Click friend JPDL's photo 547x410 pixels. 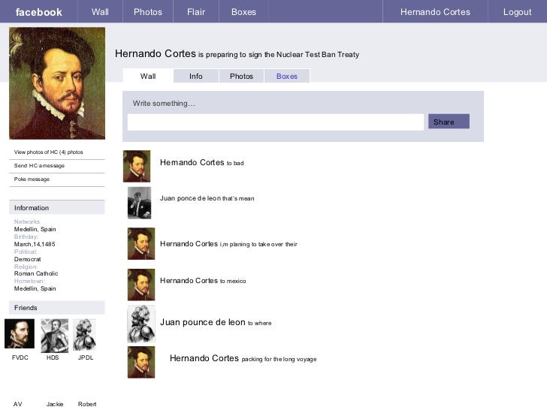click(x=84, y=335)
